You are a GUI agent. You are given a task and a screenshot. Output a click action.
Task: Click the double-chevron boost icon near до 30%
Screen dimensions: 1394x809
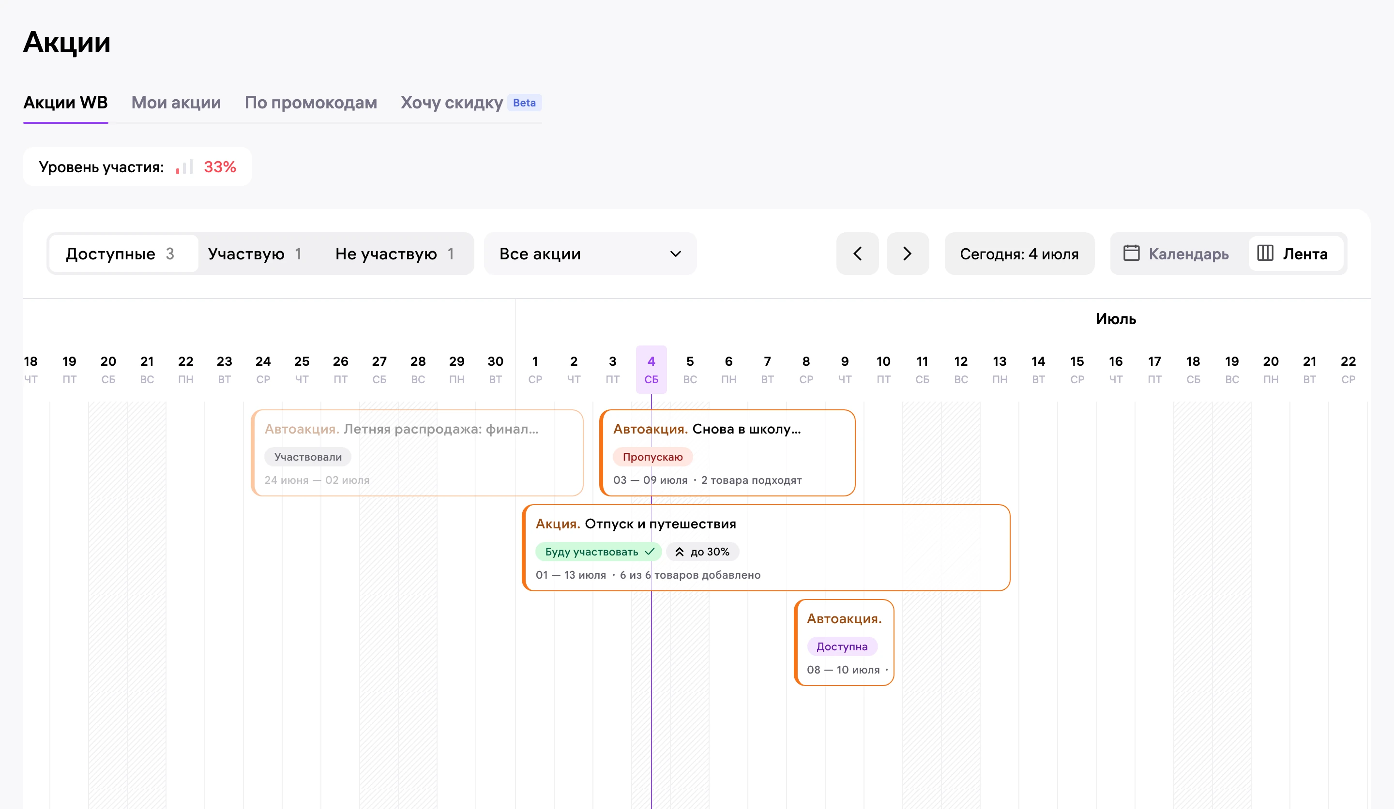[x=679, y=552]
